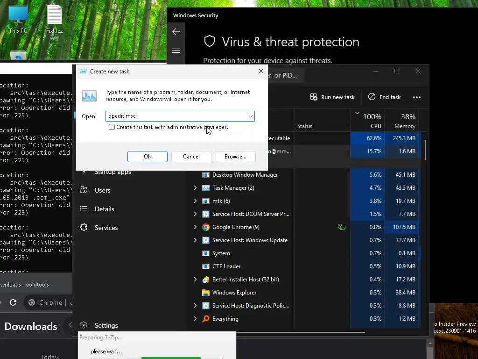Click the Details list icon

coord(84,208)
